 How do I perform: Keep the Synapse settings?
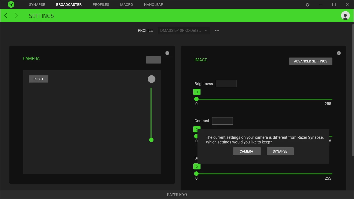(280, 151)
